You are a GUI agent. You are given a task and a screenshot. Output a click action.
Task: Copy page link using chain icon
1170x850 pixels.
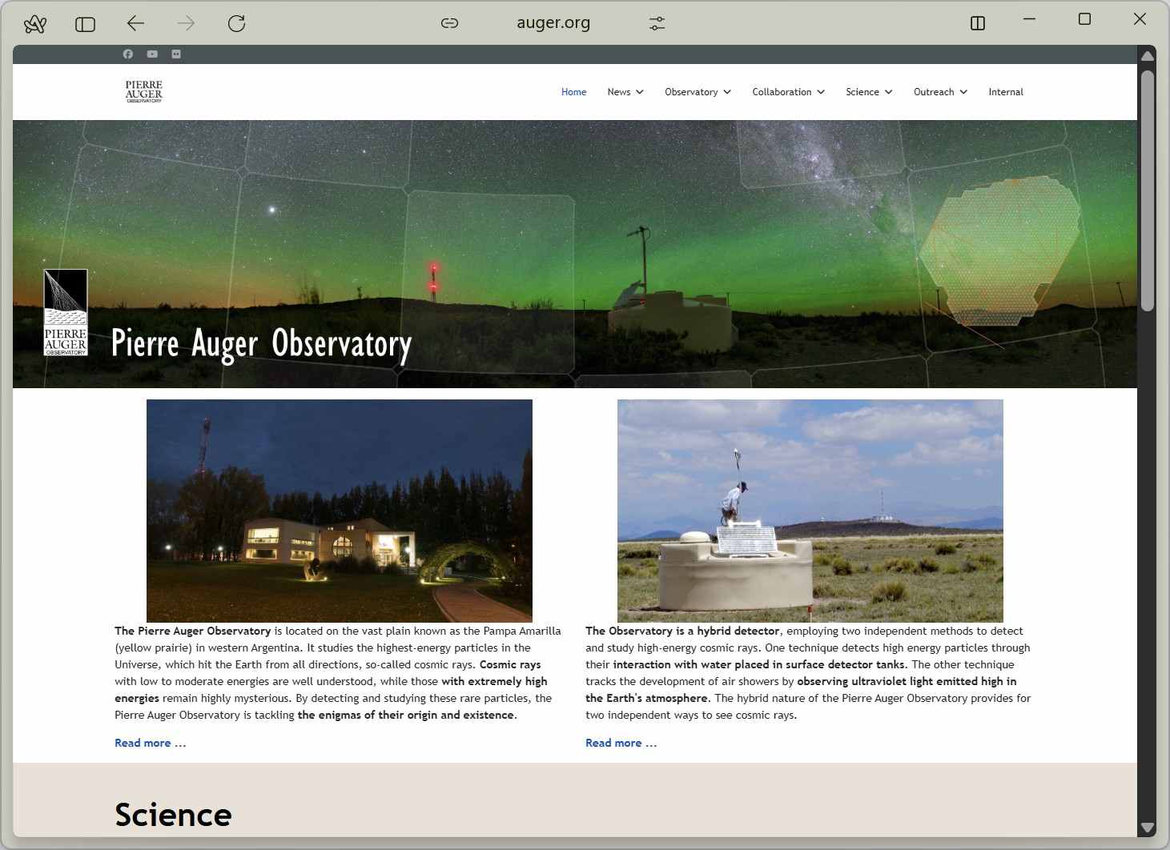tap(449, 23)
